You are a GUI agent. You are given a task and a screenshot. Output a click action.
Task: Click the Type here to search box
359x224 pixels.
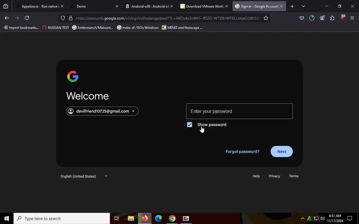point(62,218)
